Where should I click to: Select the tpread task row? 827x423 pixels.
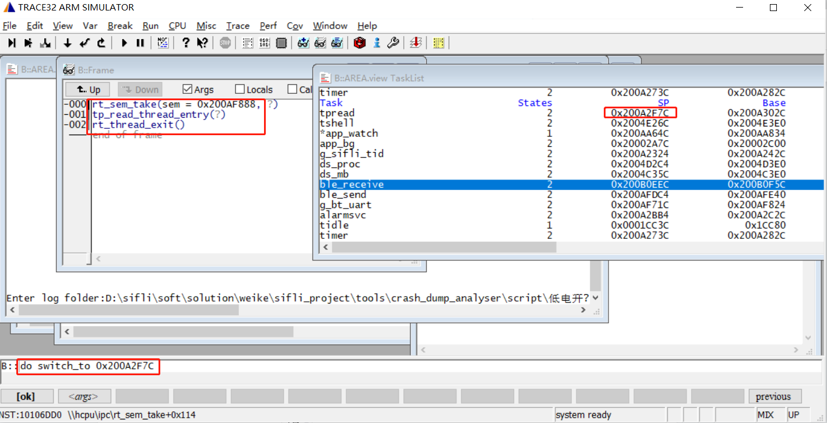(x=571, y=113)
